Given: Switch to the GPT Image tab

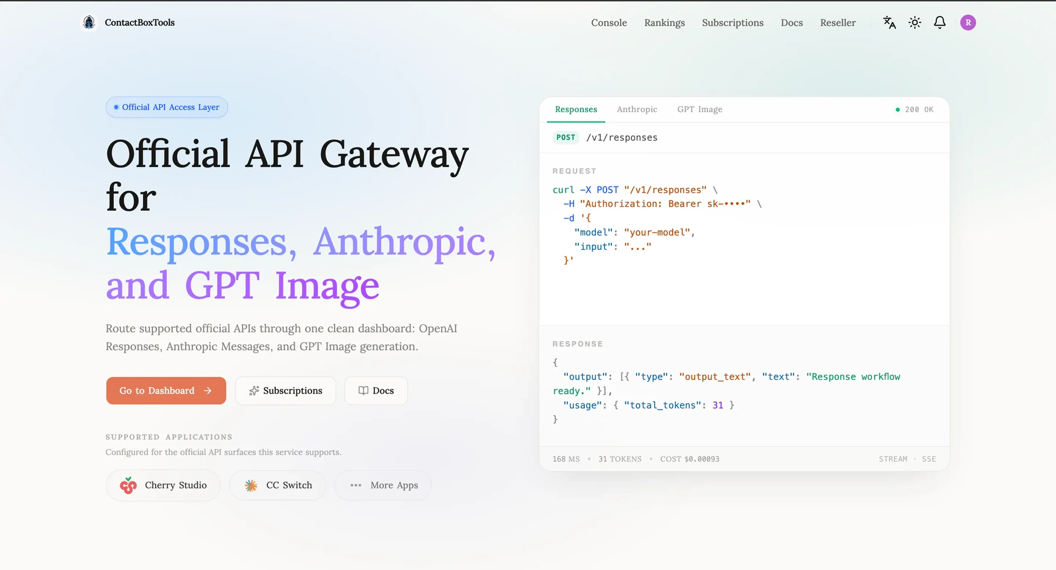Looking at the screenshot, I should pyautogui.click(x=700, y=110).
